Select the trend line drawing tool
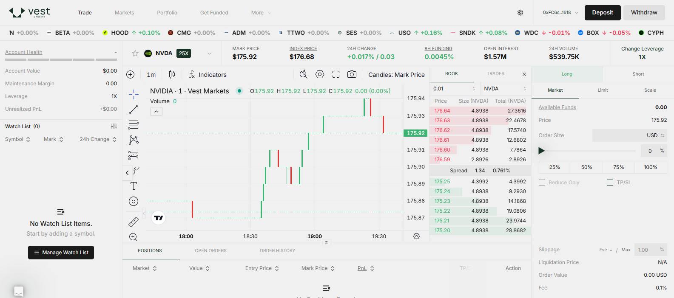 coord(134,110)
